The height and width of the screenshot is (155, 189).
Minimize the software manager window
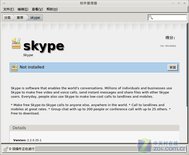click(173, 3)
